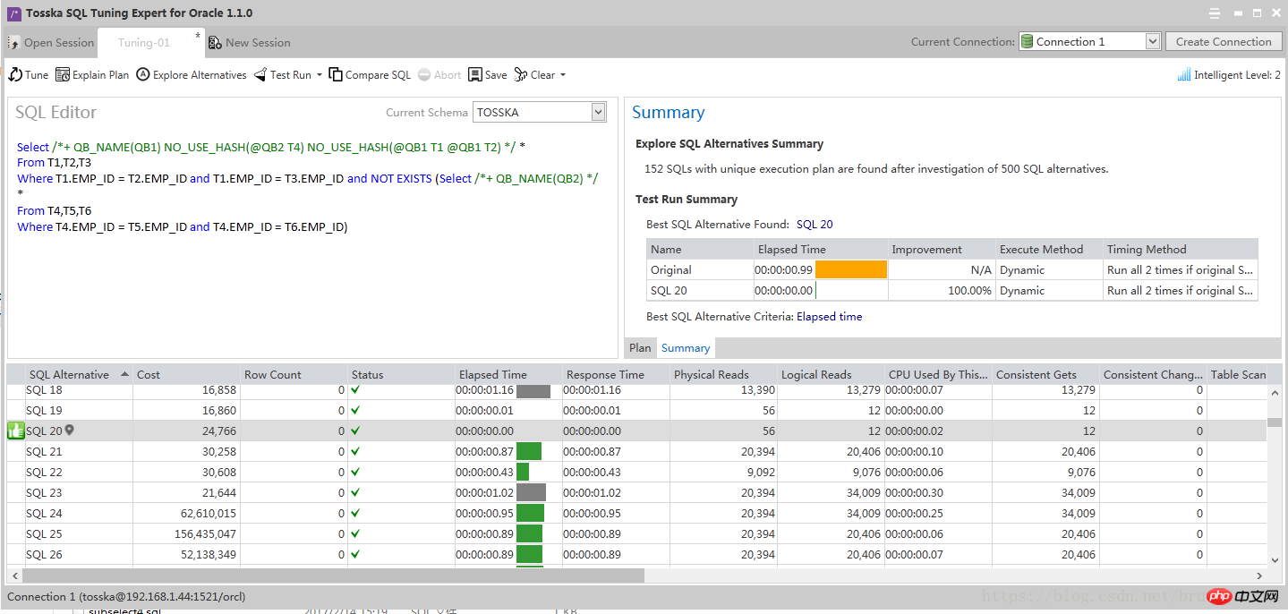
Task: Click the Clear toolbar icon
Action: pyautogui.click(x=521, y=75)
